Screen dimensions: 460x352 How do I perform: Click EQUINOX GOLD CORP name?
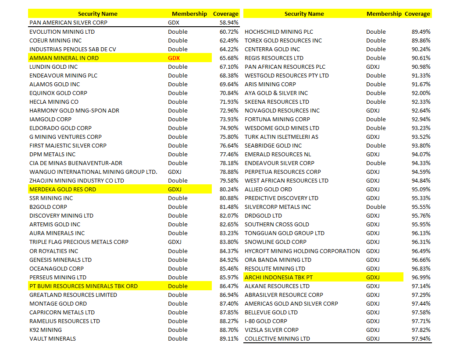point(58,93)
